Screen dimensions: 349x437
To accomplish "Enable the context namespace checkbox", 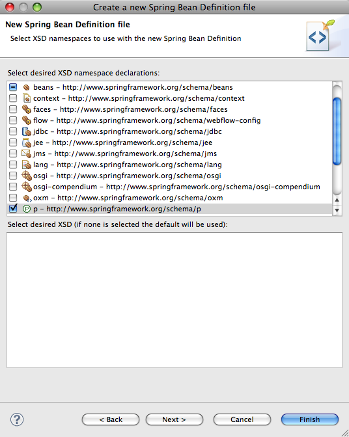I will pos(13,98).
